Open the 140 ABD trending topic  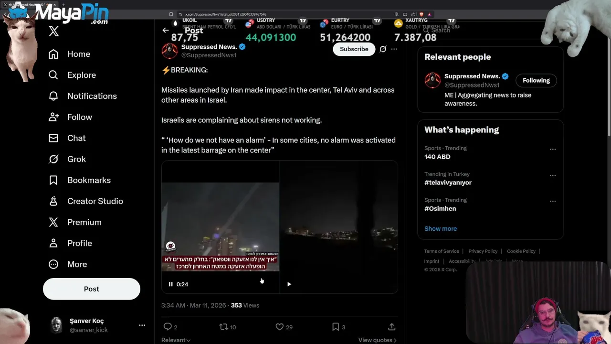coord(437,157)
